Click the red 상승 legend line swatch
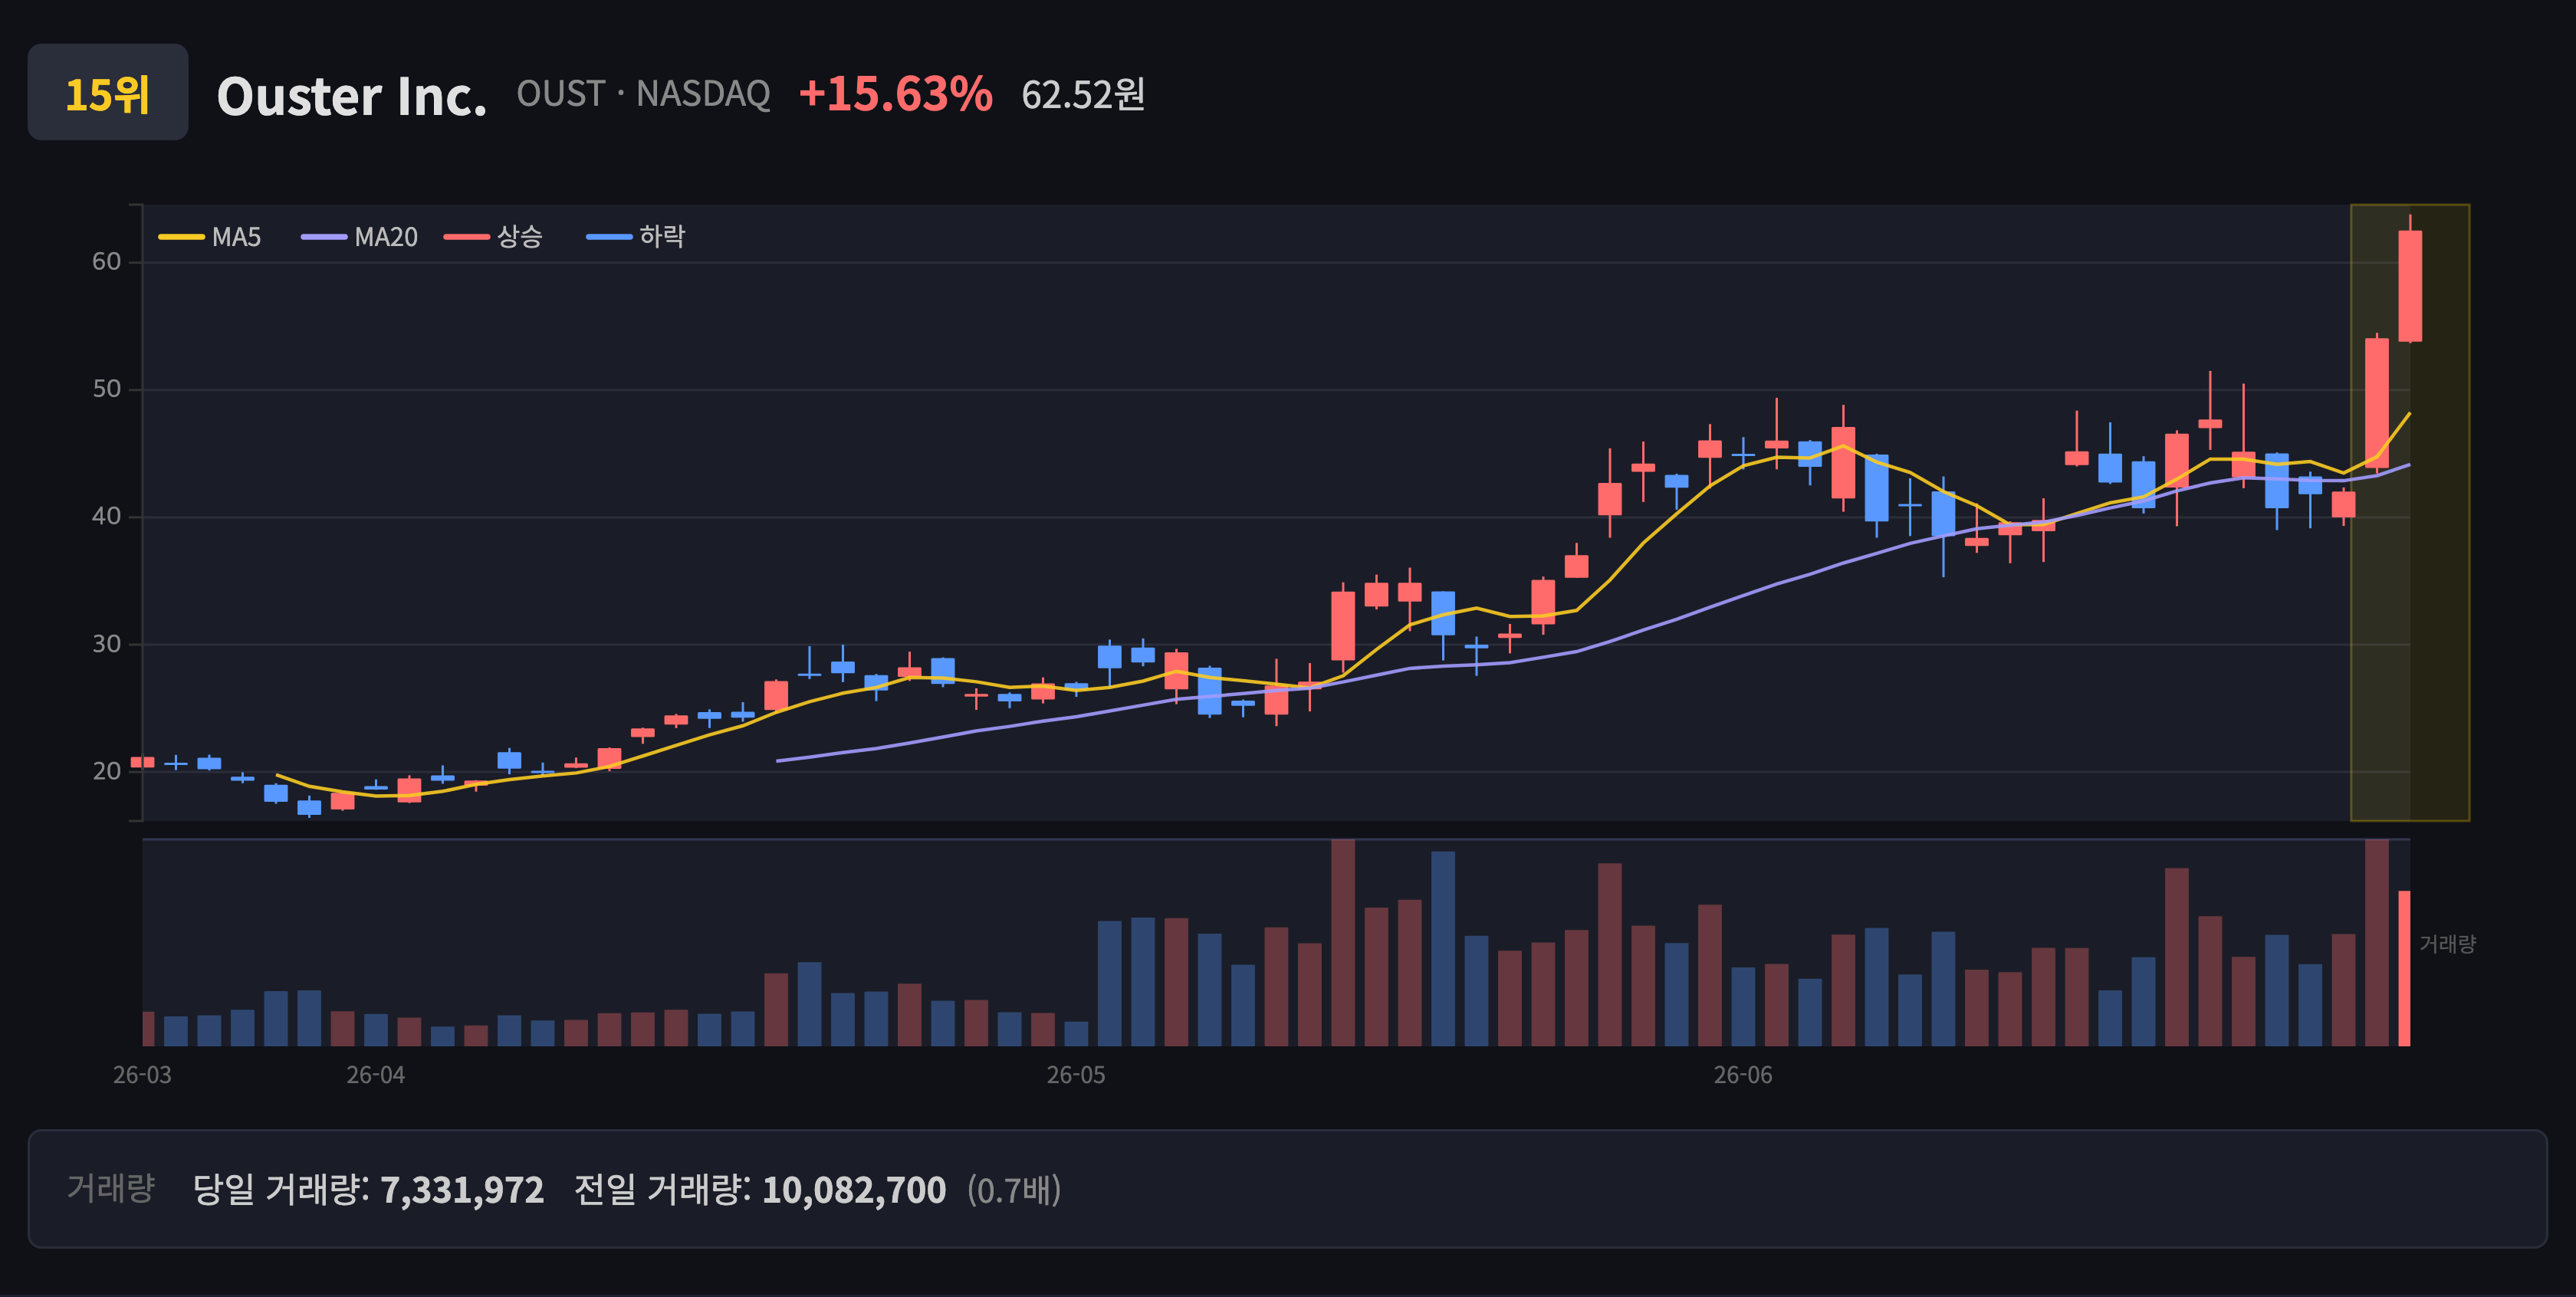The width and height of the screenshot is (2576, 1297). [467, 237]
